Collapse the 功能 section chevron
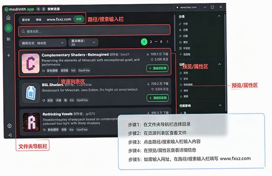The width and height of the screenshot is (272, 176). click(x=220, y=64)
